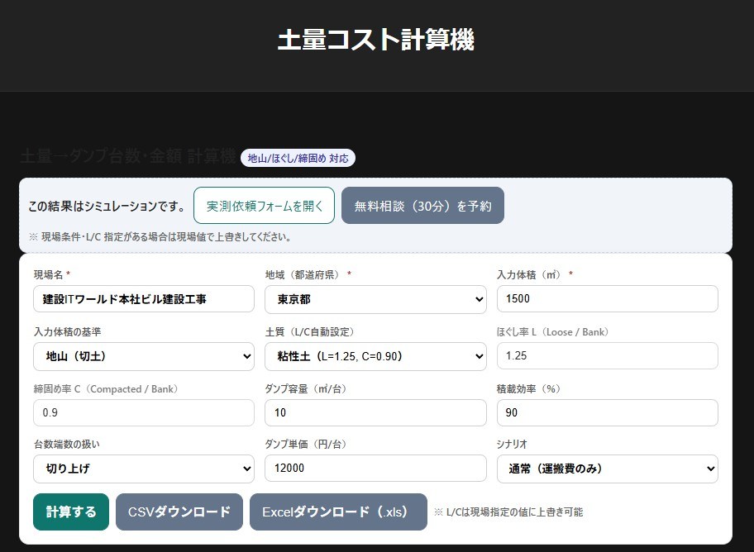Viewport: 754px width, 552px height.
Task: Click the ほぐし率 L input field
Action: click(x=607, y=356)
